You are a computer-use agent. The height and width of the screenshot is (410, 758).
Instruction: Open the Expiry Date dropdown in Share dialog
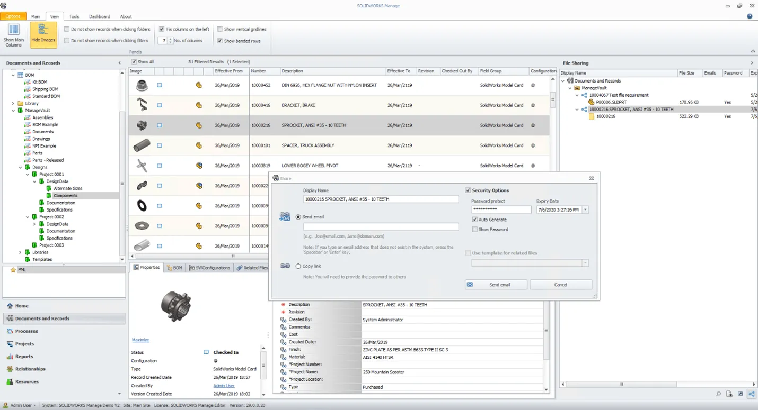point(585,209)
